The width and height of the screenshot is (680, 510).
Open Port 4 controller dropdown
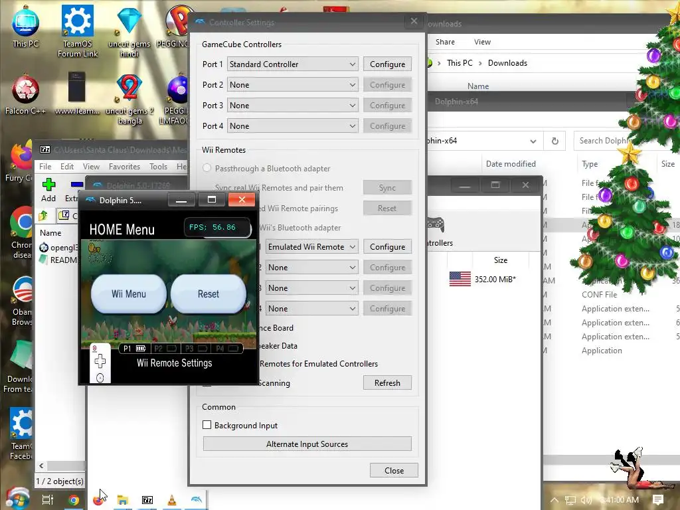coord(293,126)
